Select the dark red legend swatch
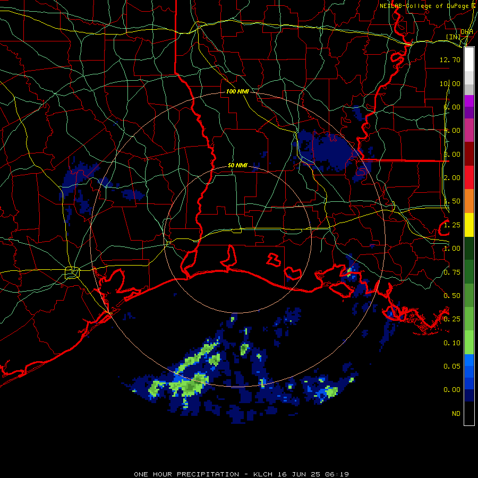 coord(469,153)
